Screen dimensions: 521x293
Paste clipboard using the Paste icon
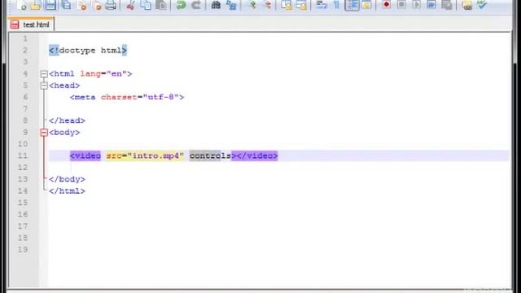[x=161, y=5]
